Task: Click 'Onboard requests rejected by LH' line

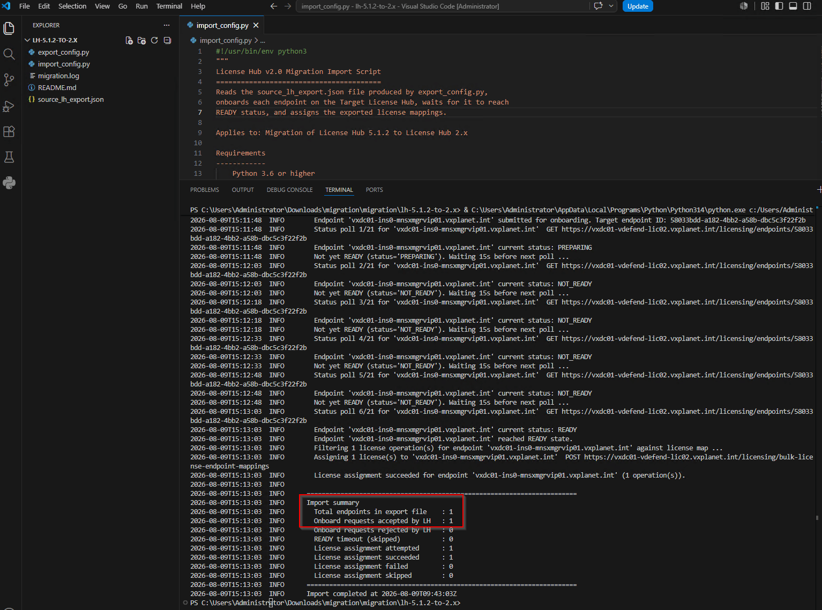Action: [383, 530]
